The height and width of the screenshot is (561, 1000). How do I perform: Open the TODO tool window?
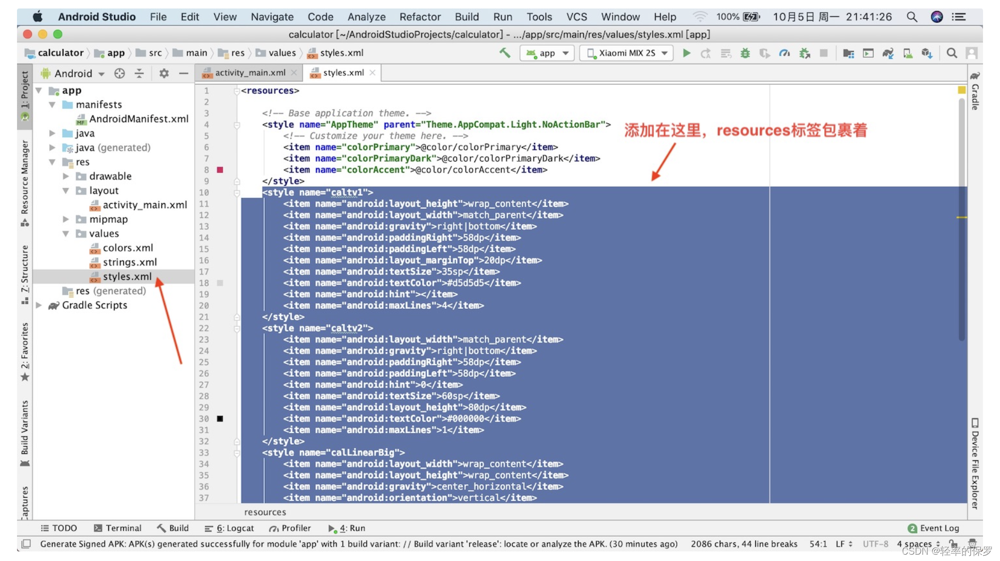click(59, 528)
